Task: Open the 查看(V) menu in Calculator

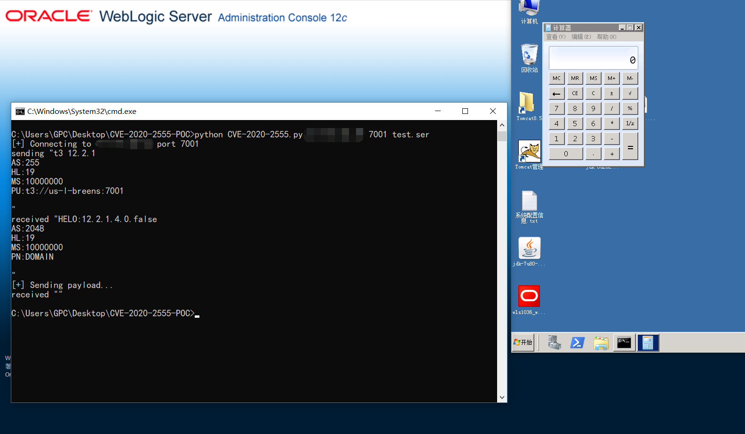Action: point(555,37)
